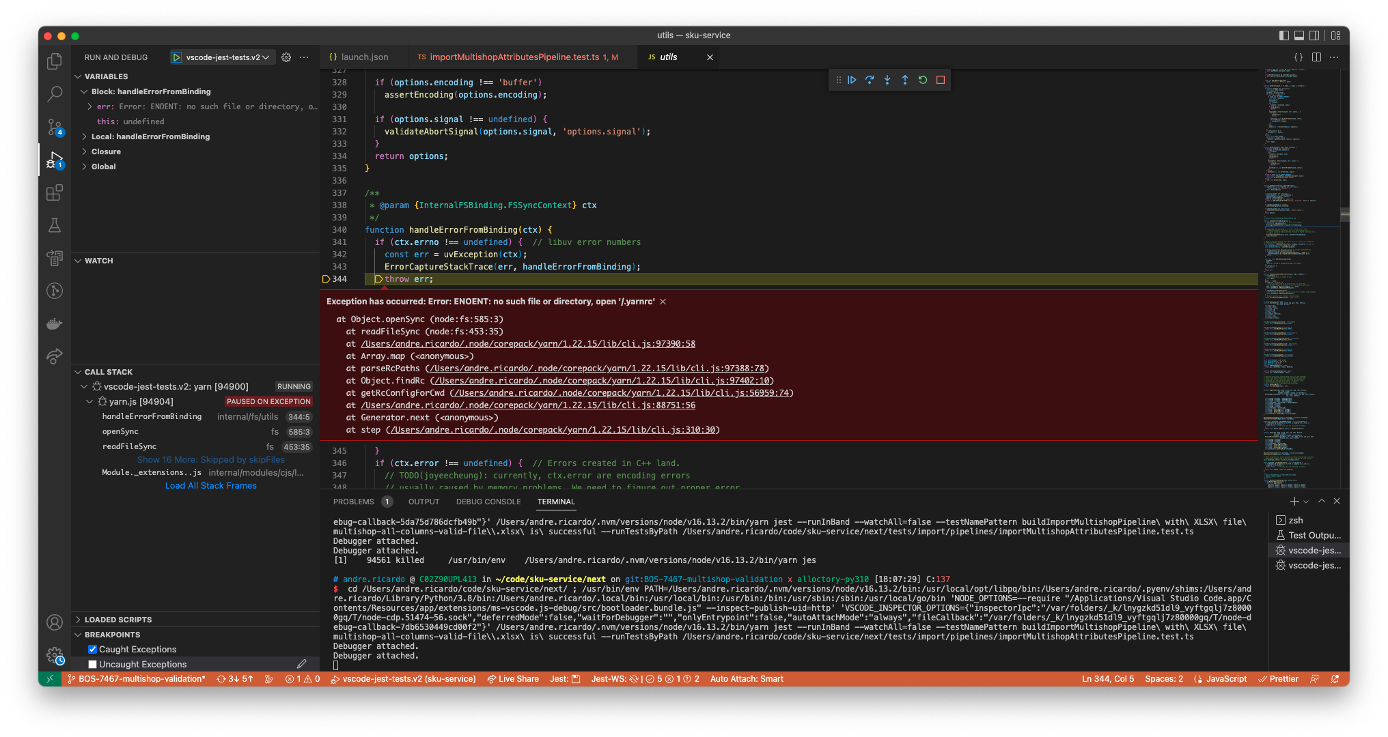Open the Source Control view
1388x737 pixels.
tap(55, 127)
